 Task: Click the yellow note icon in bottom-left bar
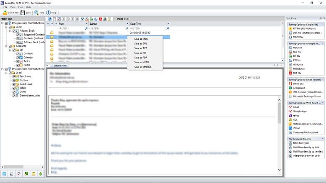[x=33, y=174]
